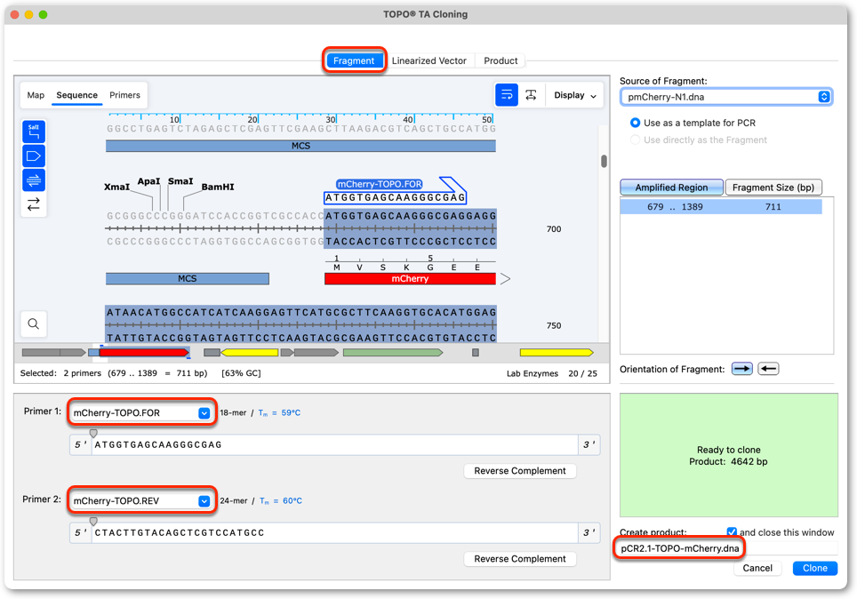The width and height of the screenshot is (857, 599).
Task: Open the Source of Fragment dropdown
Action: (x=725, y=97)
